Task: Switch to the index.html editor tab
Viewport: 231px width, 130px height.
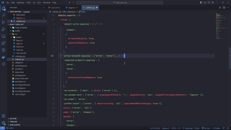Action: tap(56, 8)
